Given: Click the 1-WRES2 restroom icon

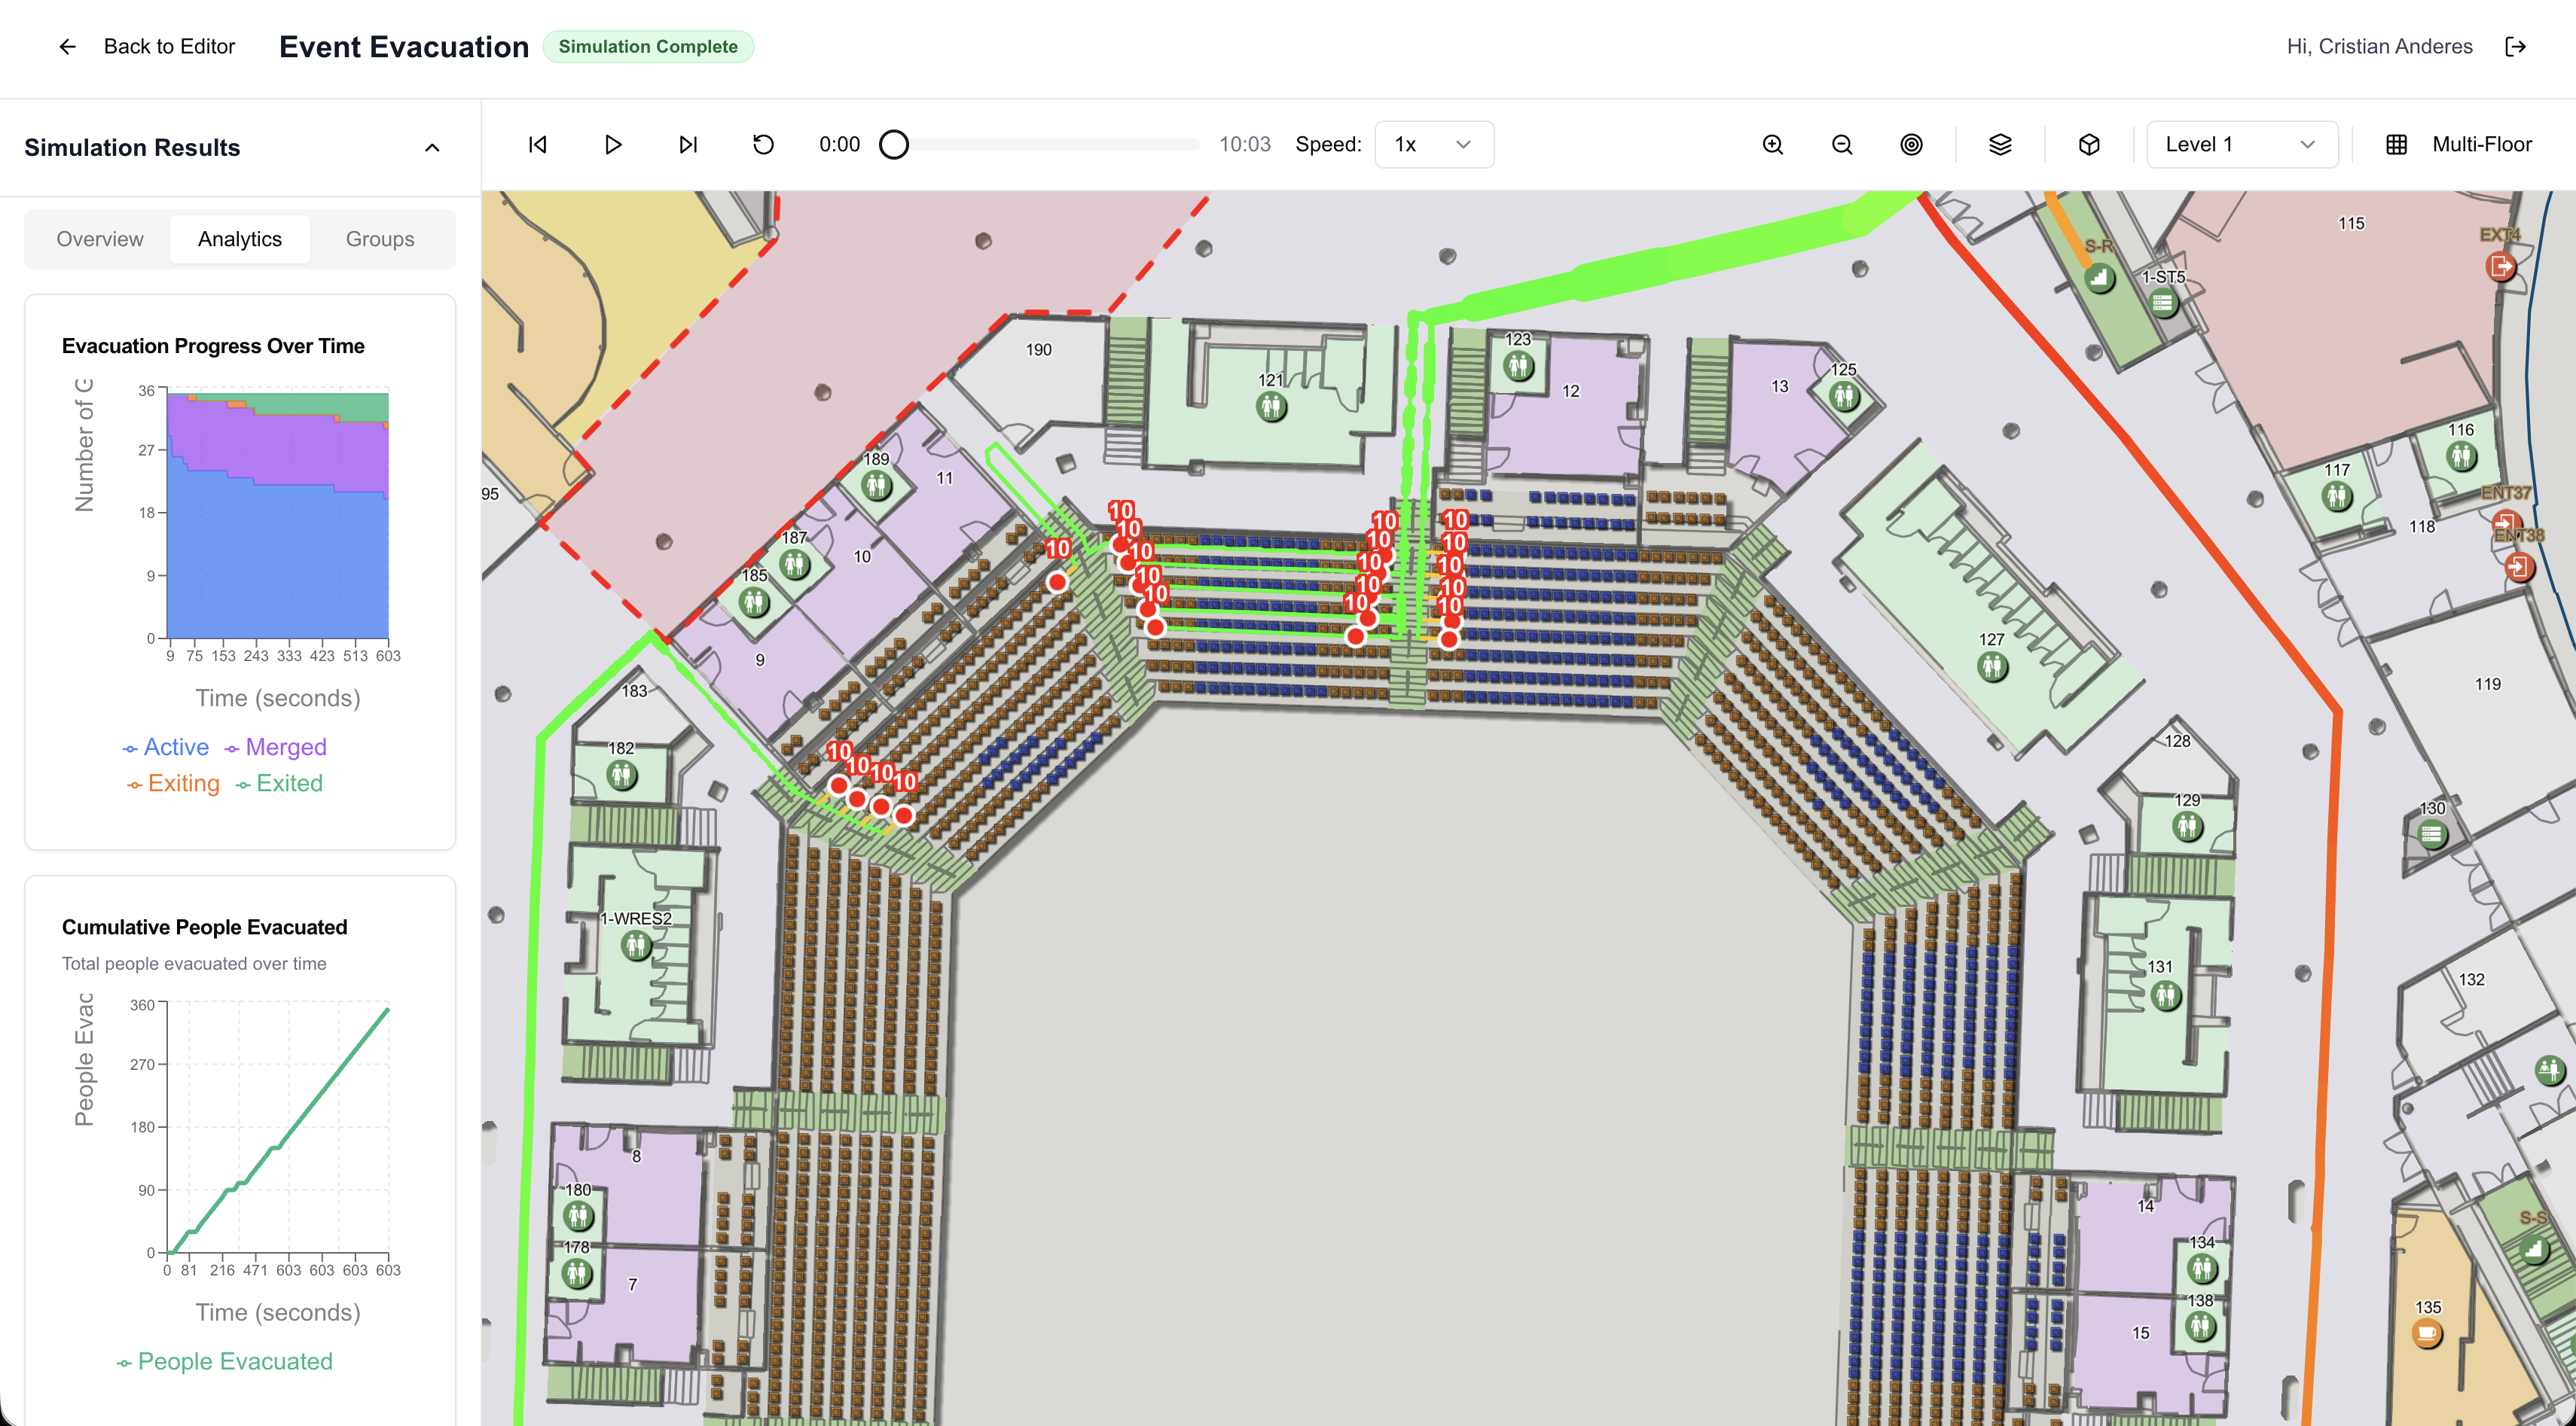Looking at the screenshot, I should click(x=636, y=946).
